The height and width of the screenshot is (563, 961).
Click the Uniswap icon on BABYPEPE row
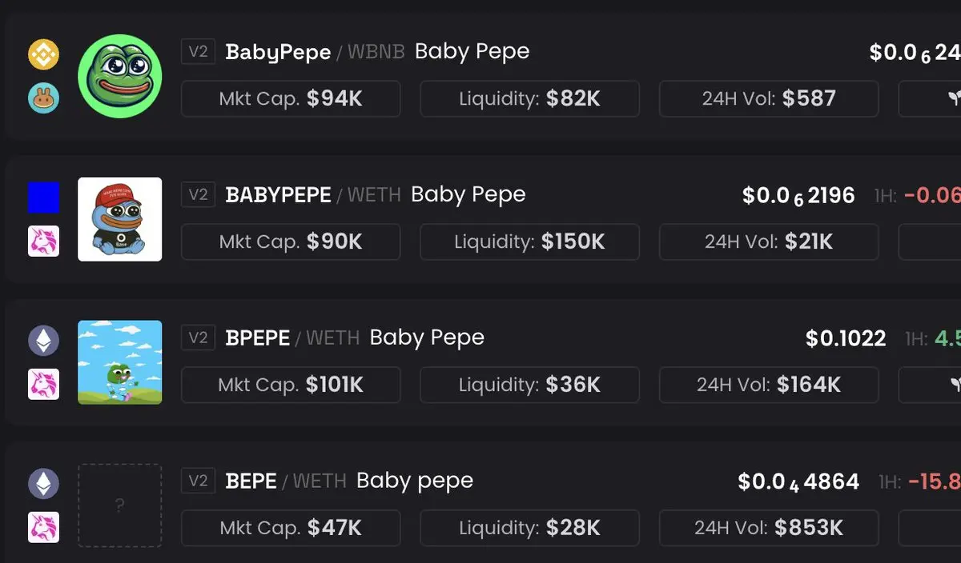click(x=44, y=242)
